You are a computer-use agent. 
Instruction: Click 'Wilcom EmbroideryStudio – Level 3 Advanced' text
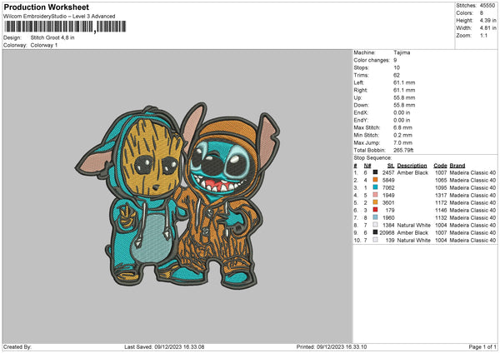[x=59, y=17]
